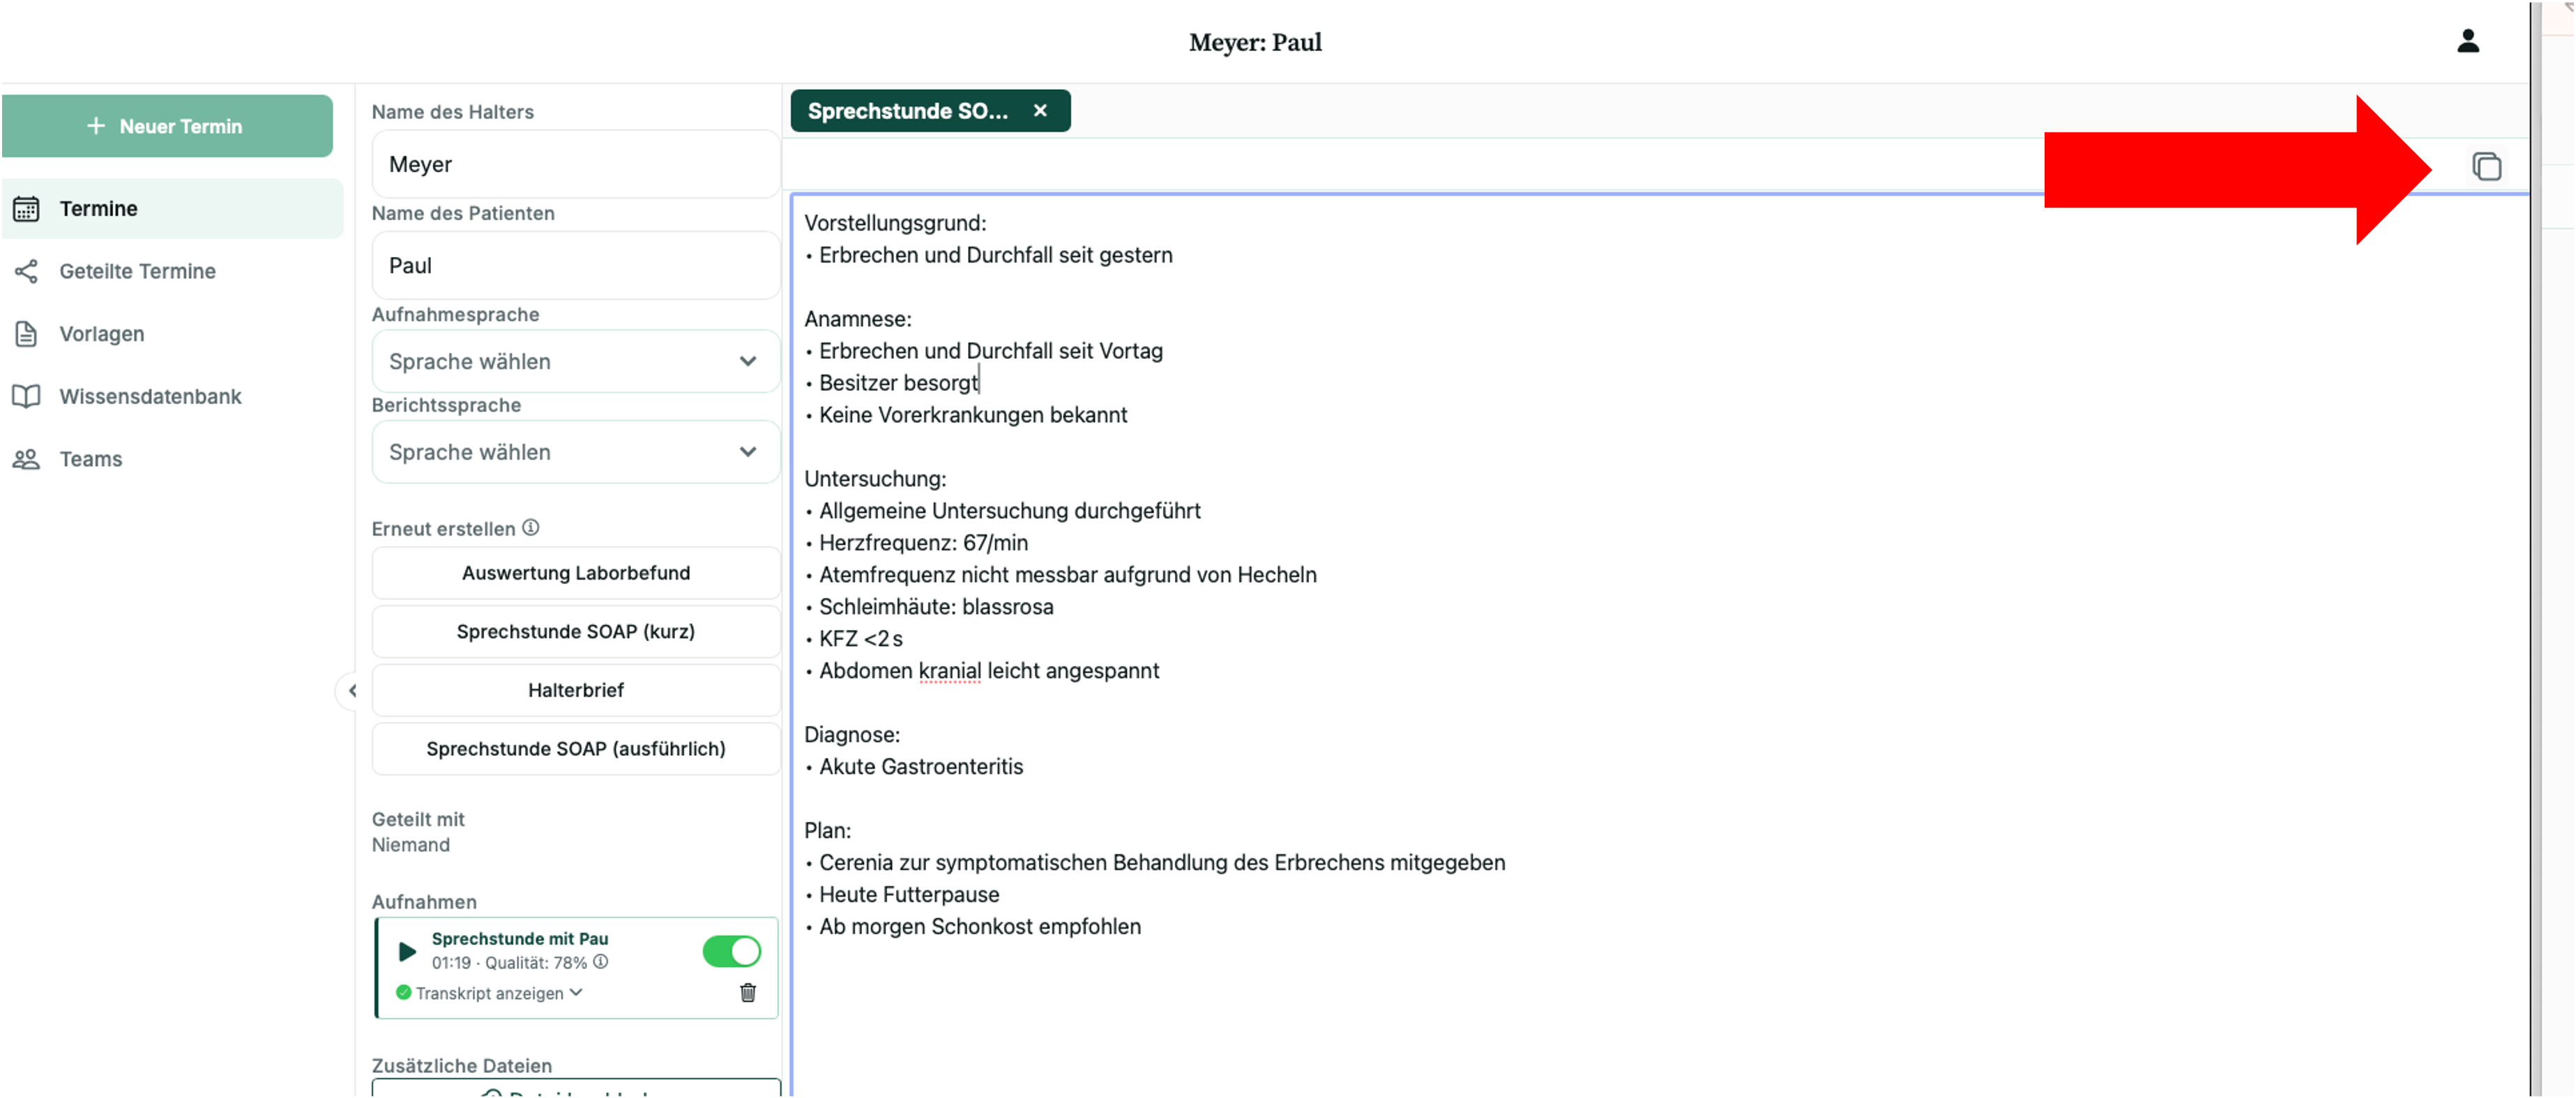
Task: Regenerate with Sprechstunde SOAP (ausführlich)
Action: tap(575, 748)
